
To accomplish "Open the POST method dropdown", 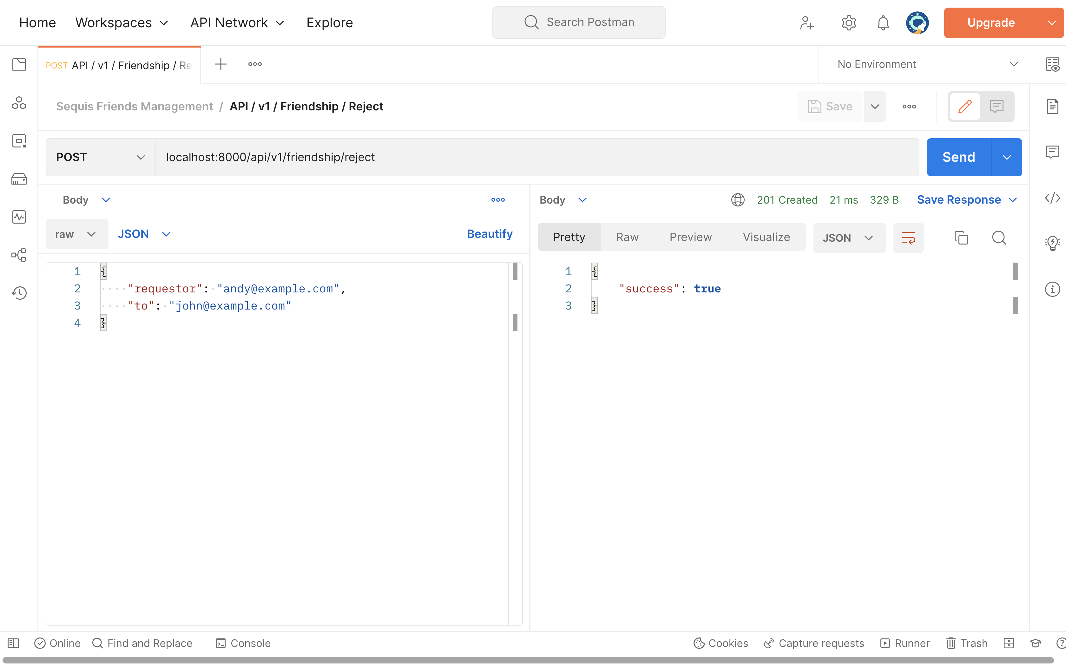I will pos(101,157).
